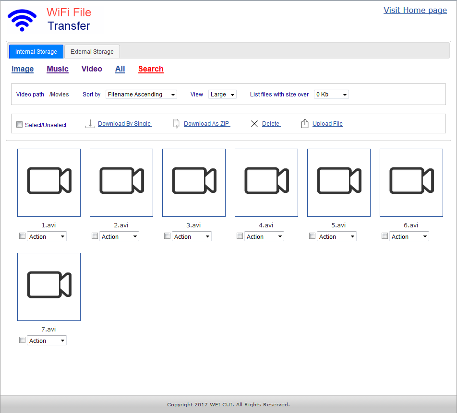Open the file size filter dropdown
This screenshot has width=457, height=413.
tap(331, 94)
